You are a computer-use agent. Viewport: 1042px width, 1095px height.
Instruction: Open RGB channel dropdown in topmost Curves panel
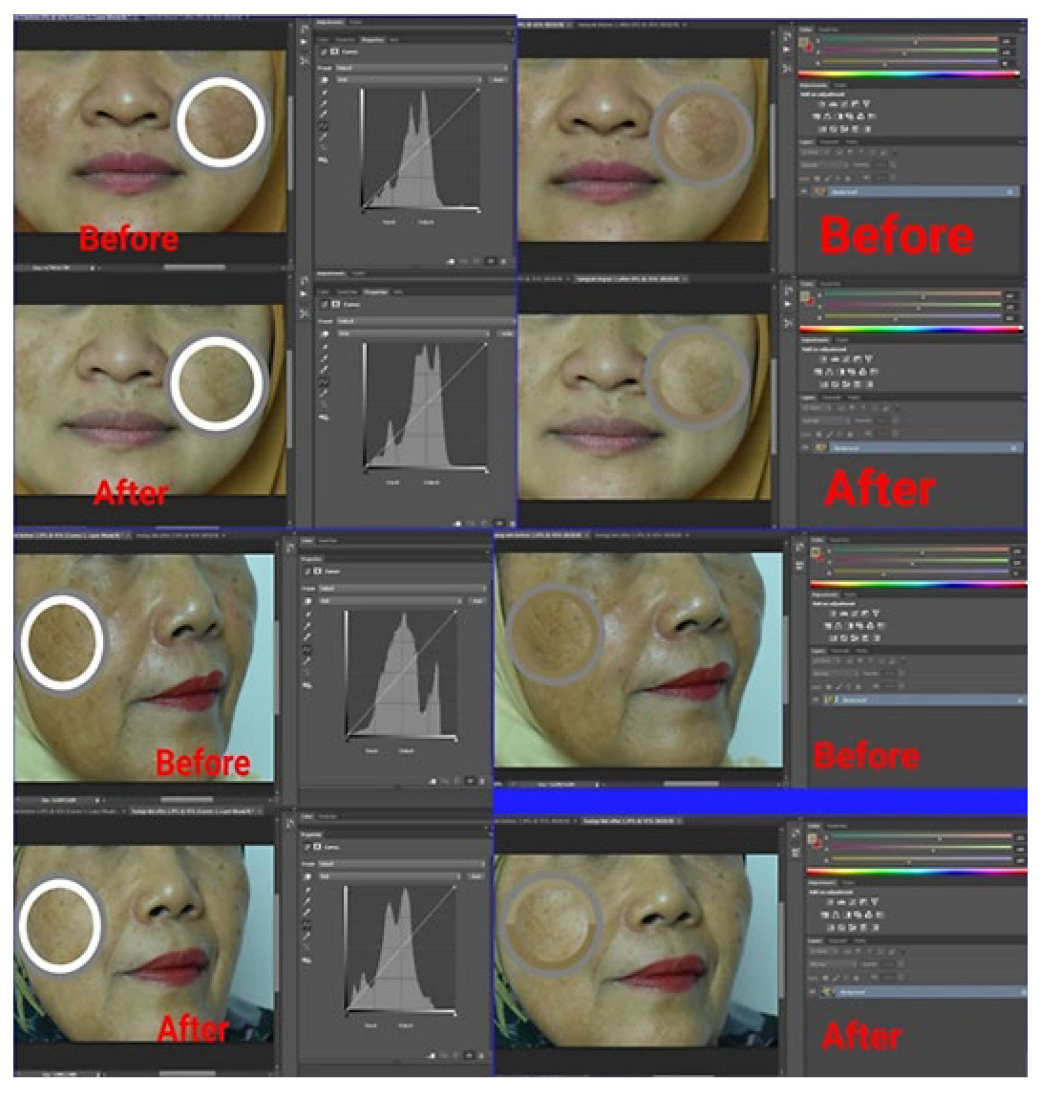[408, 80]
